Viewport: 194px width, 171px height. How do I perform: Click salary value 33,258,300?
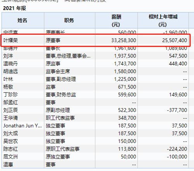124,40
